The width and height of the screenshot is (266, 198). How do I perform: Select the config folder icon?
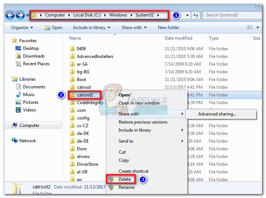tap(72, 118)
